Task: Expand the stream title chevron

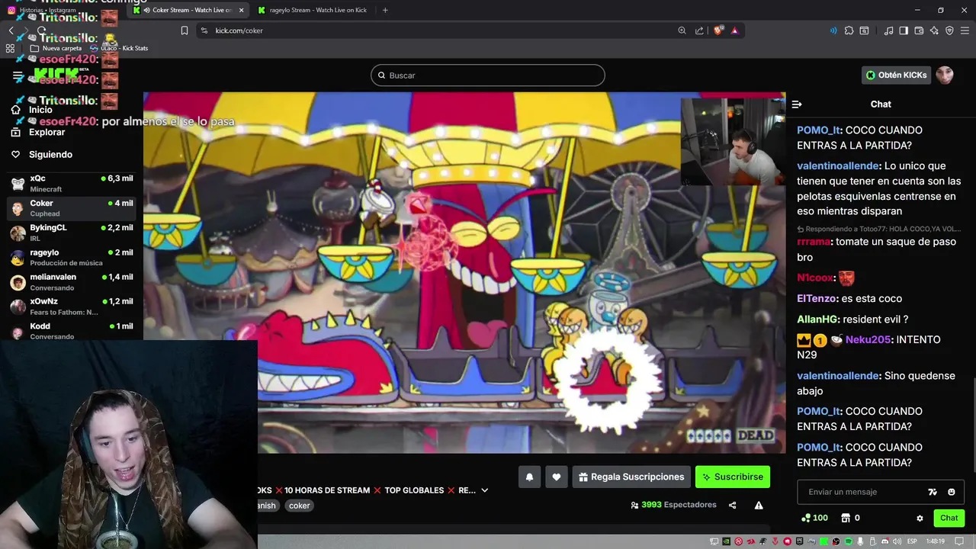Action: (x=484, y=490)
